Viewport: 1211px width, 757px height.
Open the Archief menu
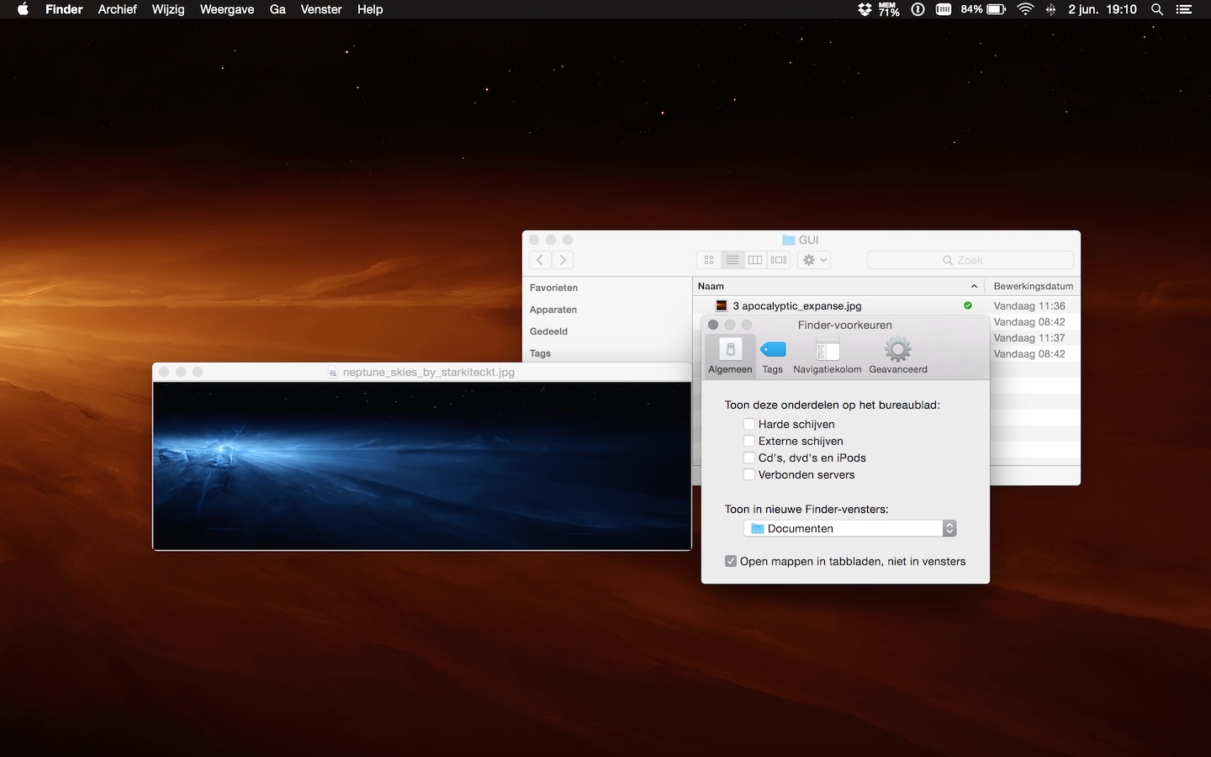(117, 9)
